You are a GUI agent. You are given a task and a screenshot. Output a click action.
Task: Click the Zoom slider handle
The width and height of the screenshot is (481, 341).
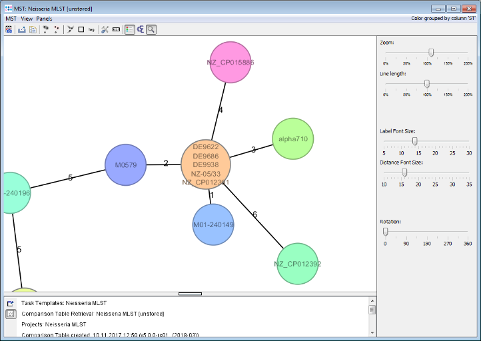pyautogui.click(x=431, y=52)
